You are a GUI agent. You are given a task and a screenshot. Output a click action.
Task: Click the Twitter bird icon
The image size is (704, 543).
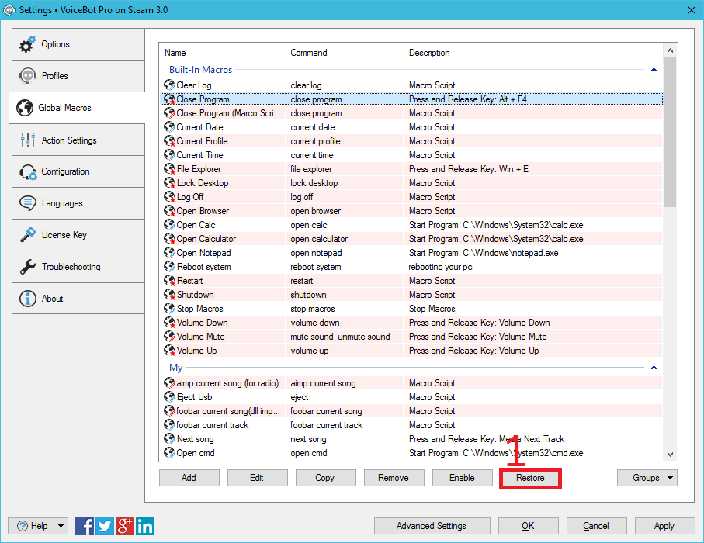[105, 526]
